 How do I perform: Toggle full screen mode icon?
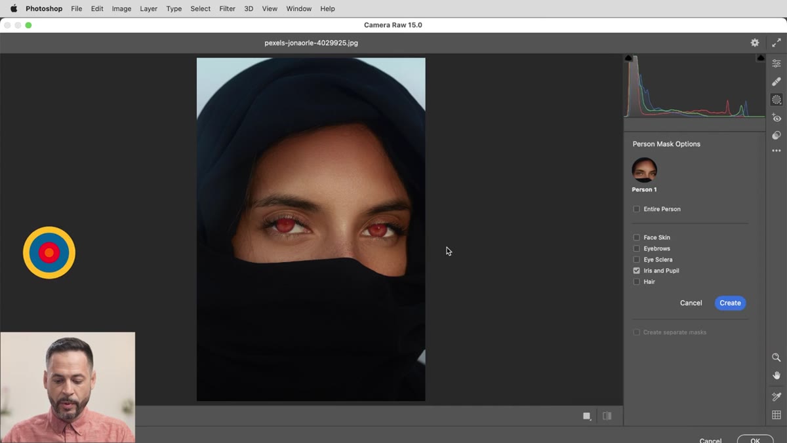pos(777,43)
